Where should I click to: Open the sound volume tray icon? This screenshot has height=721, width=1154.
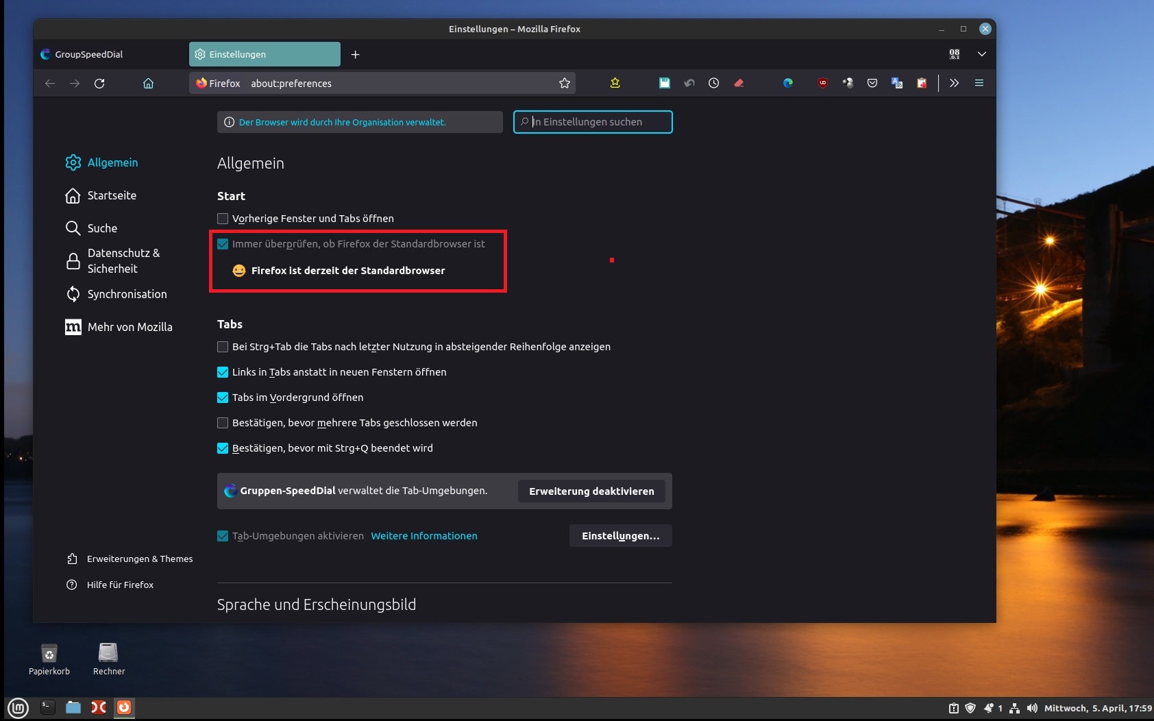tap(1032, 708)
